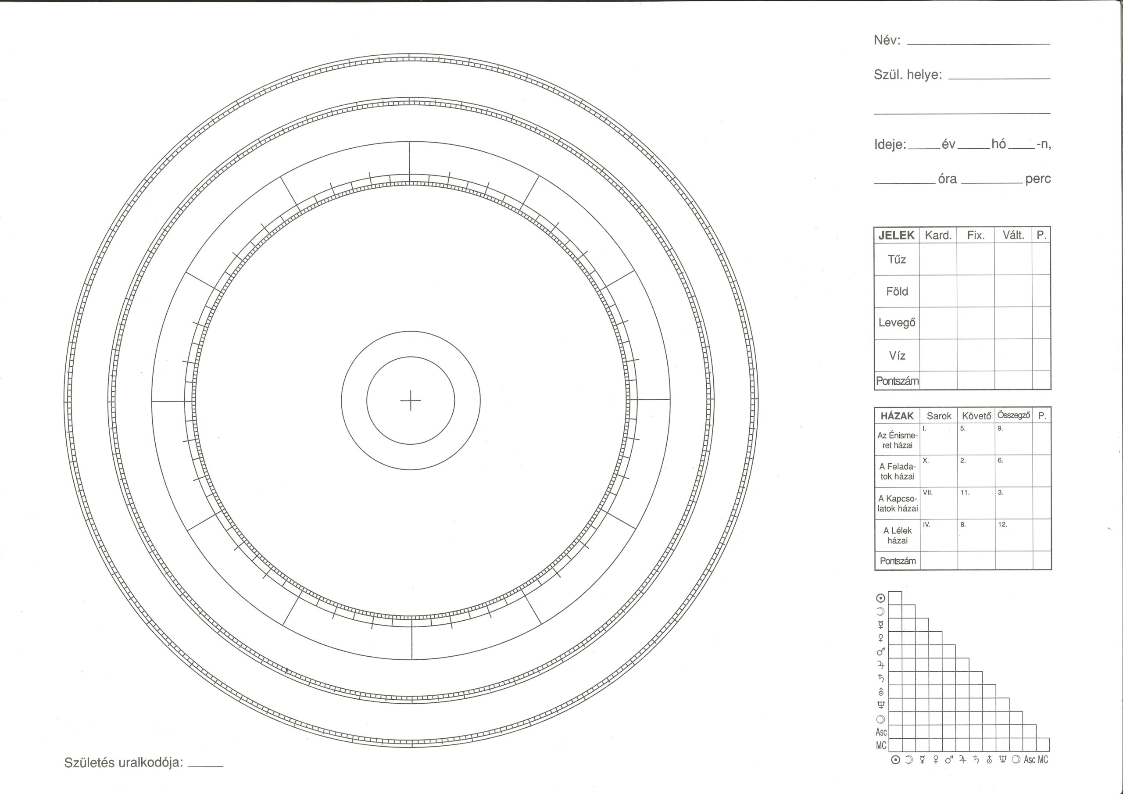Select Uranus symbol in grid's left column

(881, 692)
